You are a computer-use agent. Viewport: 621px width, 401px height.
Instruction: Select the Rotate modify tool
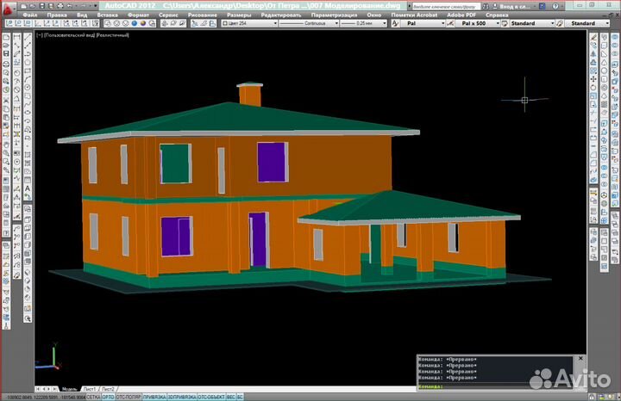pos(593,88)
